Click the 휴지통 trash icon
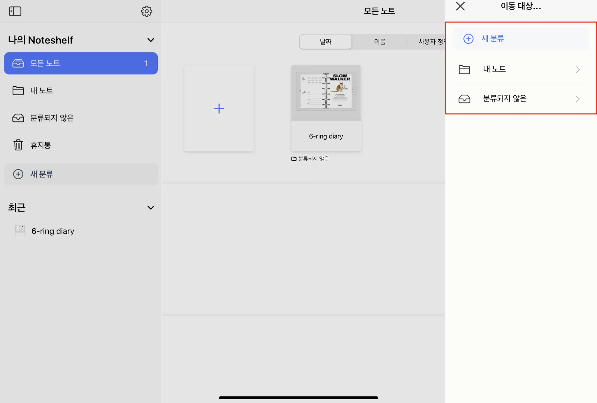The width and height of the screenshot is (597, 403). 18,145
